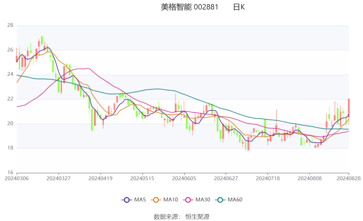
Task: Click x-axis date label 20240718
Action: tap(268, 178)
